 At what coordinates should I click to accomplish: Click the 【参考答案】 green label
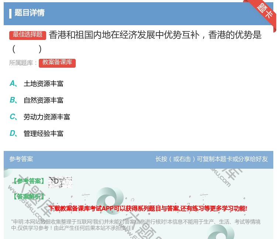[x=29, y=181]
